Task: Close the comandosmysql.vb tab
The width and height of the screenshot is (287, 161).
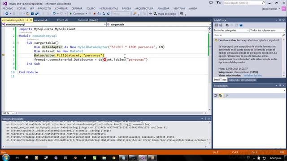Action: point(31,20)
